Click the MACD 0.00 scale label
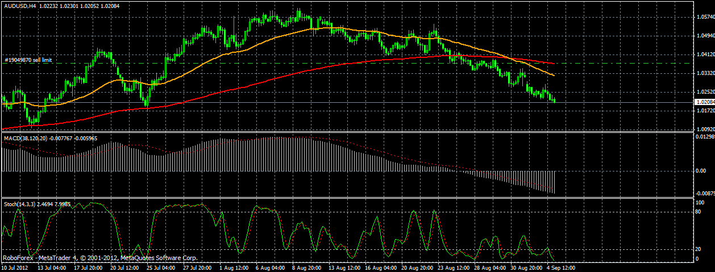 (700, 170)
